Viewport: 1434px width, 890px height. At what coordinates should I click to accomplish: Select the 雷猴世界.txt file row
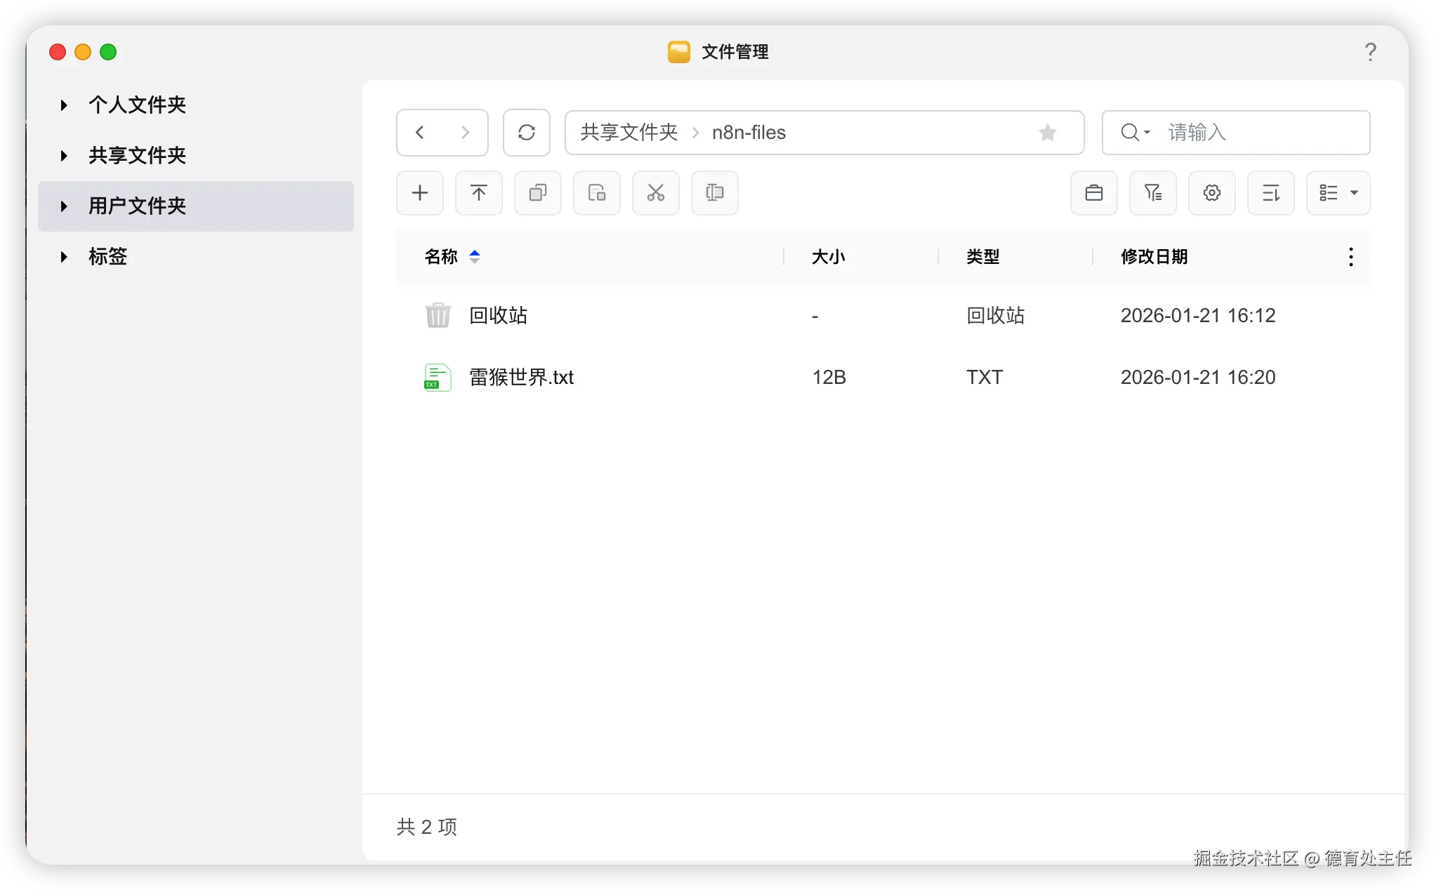521,378
